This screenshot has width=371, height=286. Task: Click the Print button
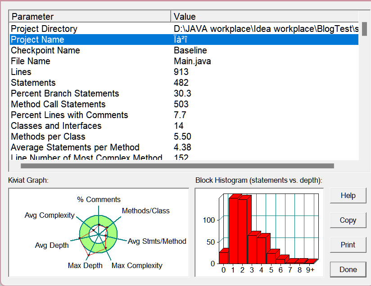click(x=348, y=245)
